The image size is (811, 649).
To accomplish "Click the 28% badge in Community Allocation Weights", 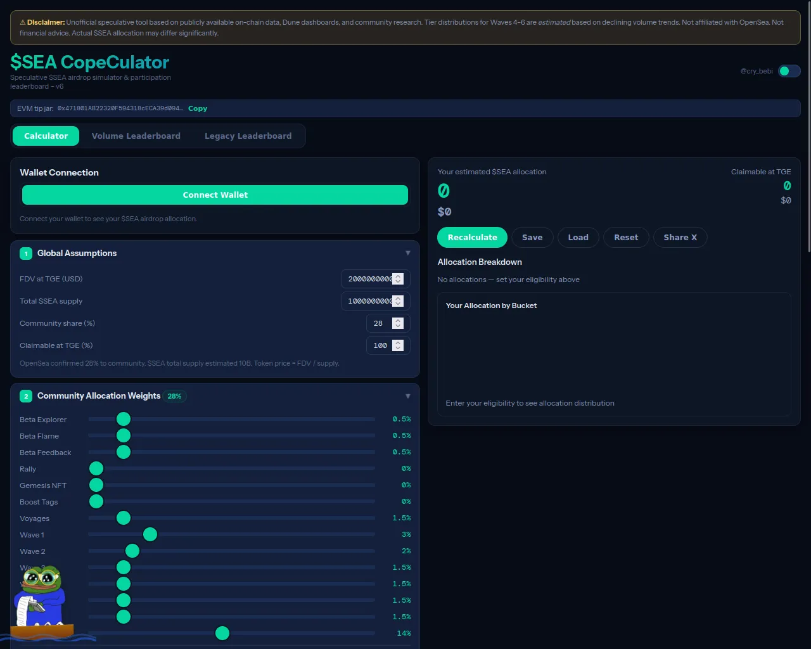I will (x=174, y=396).
